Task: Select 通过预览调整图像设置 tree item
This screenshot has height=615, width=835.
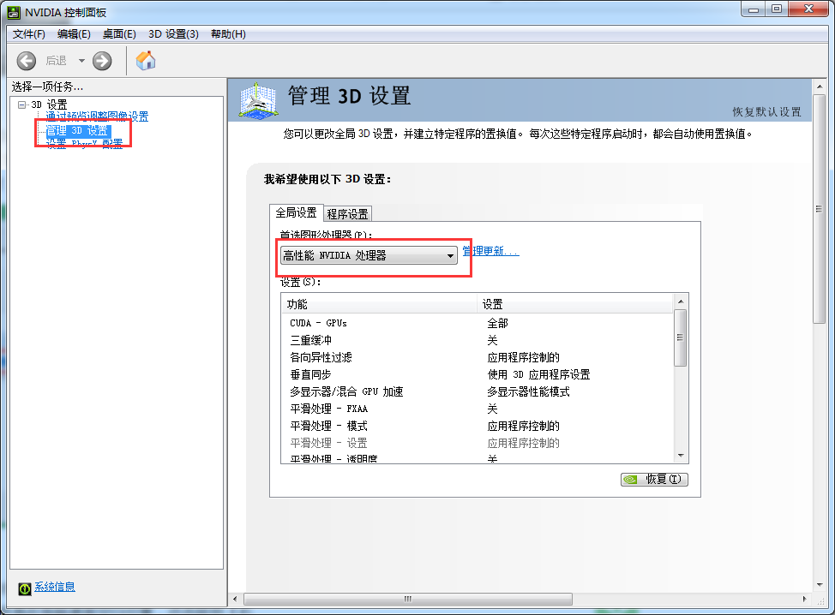Action: [x=97, y=116]
